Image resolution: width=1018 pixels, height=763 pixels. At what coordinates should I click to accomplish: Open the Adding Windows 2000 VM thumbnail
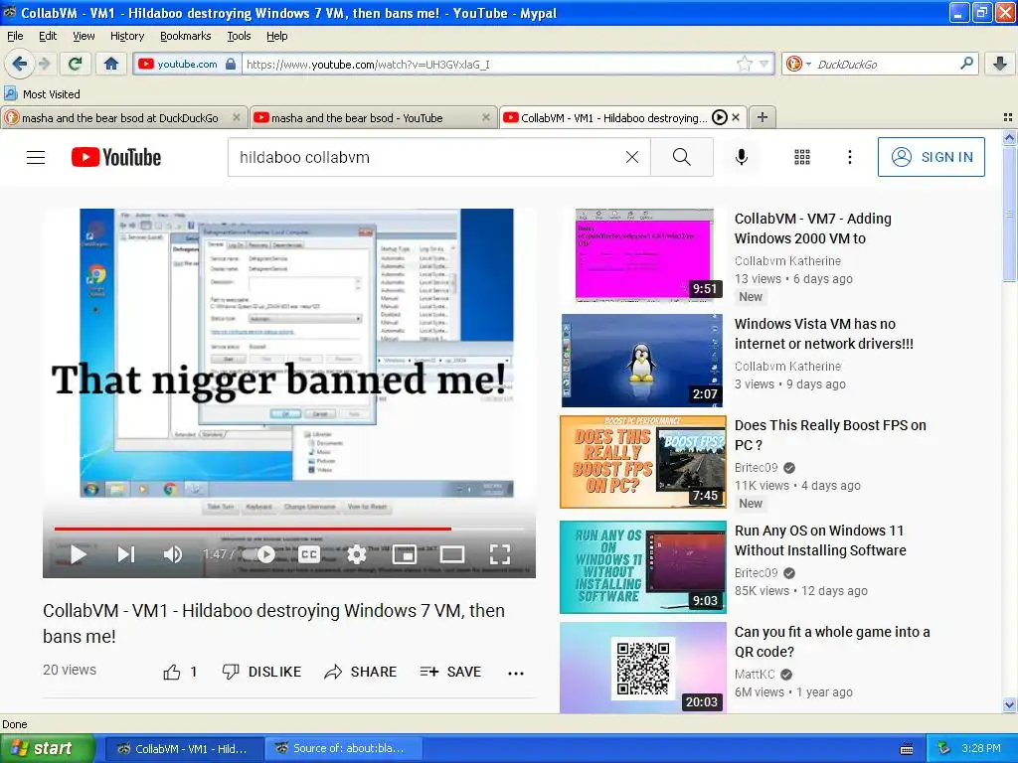click(644, 255)
